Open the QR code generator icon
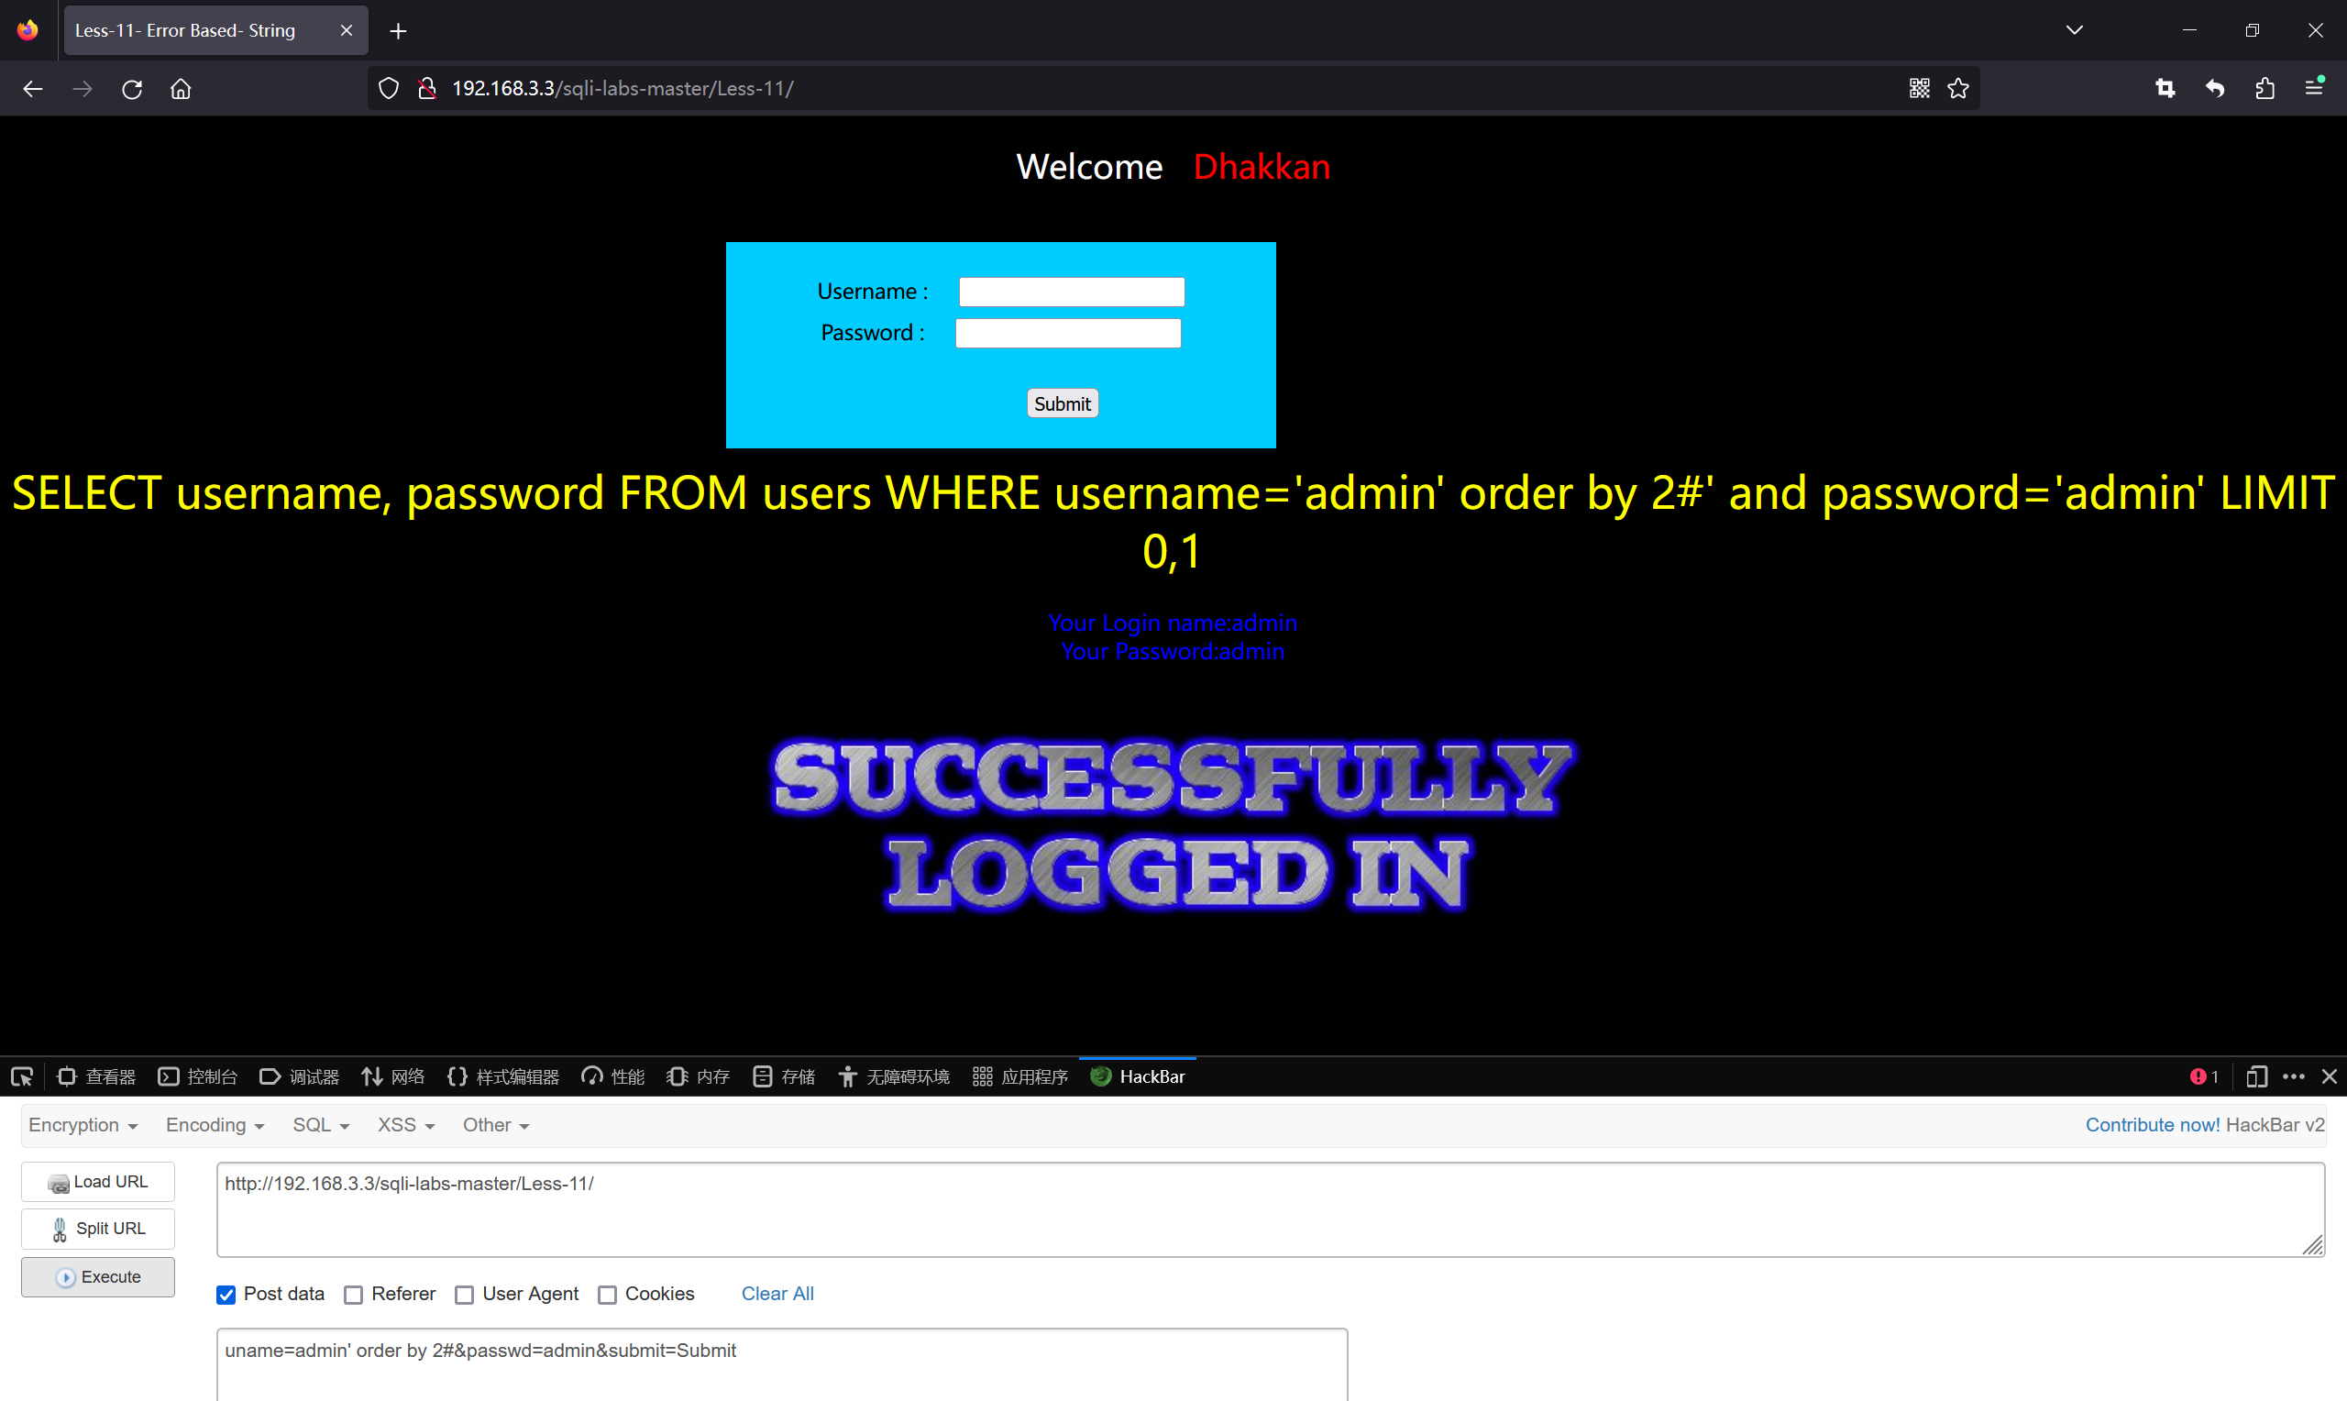The image size is (2347, 1401). point(1920,89)
